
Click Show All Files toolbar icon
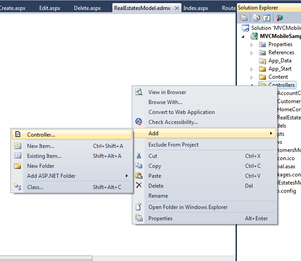point(256,18)
